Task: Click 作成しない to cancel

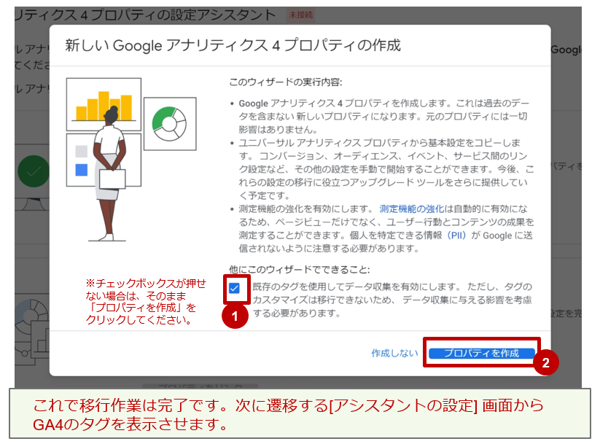Action: [394, 353]
